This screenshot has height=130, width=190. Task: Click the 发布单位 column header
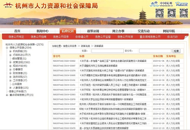171,56
